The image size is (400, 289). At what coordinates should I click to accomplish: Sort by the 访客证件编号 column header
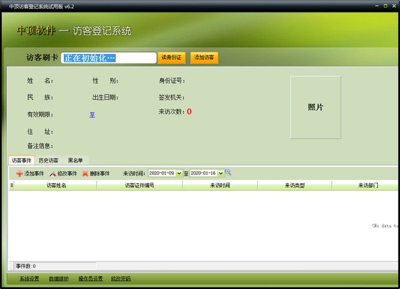click(139, 186)
